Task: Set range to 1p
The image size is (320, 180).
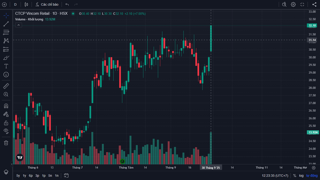Action: point(44,176)
